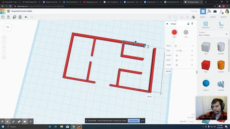Viewport: 230px width, 129px height.
Task: Set shape to Solid red
Action: tap(174, 32)
